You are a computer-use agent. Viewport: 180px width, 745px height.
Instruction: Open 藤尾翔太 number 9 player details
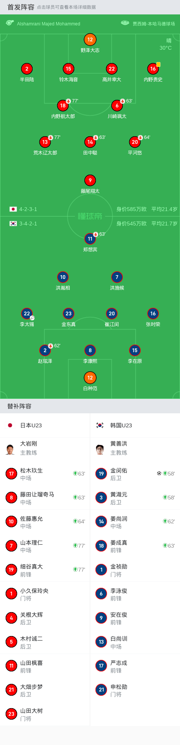[90, 180]
